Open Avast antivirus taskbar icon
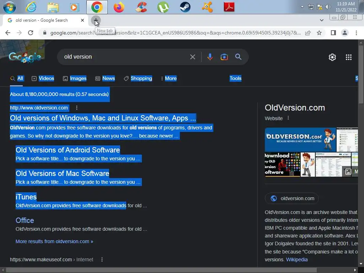Viewport: 364px width, 273px height. (x=207, y=7)
